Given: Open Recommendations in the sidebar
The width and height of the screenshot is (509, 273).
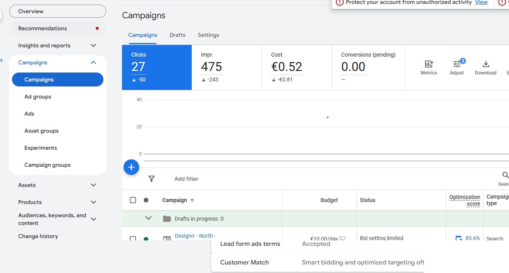Looking at the screenshot, I should (x=57, y=28).
